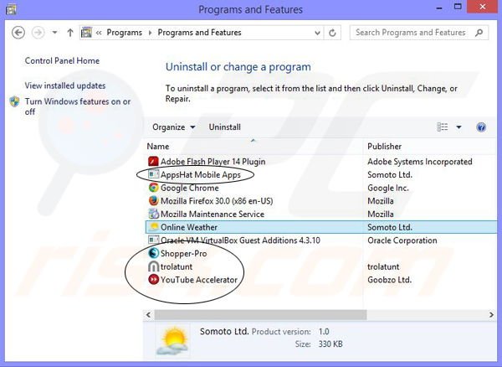Go back with the Back arrow
Viewport: 502px width, 367px height.
point(18,33)
